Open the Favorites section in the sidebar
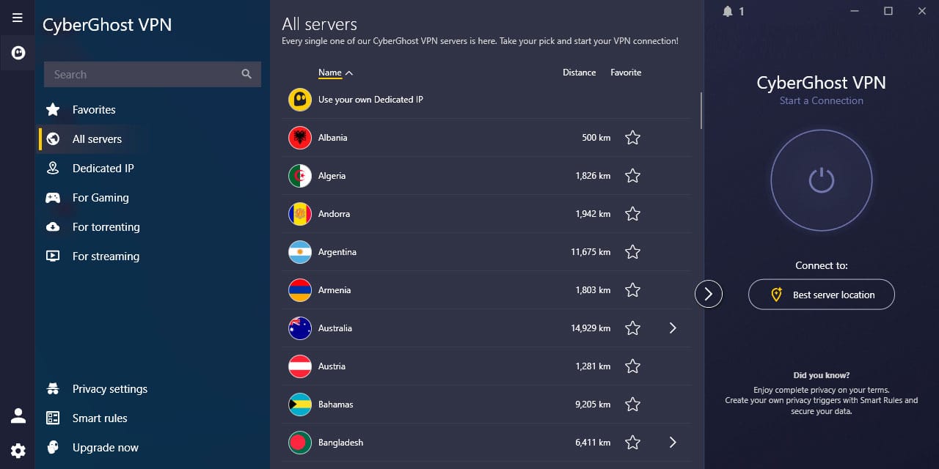 click(x=93, y=109)
